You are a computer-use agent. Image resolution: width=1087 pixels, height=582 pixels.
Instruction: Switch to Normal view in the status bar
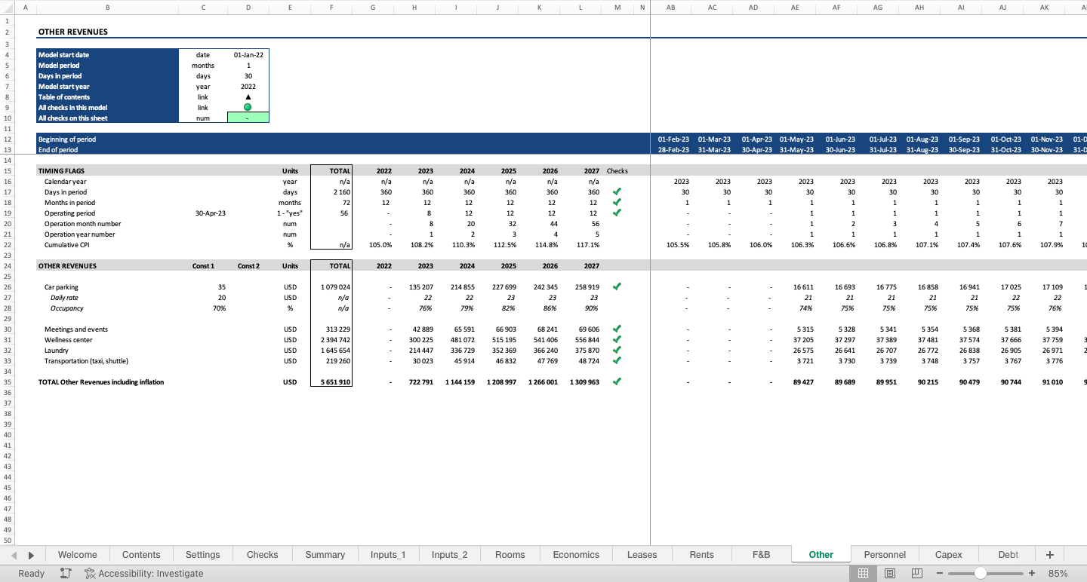tap(864, 573)
